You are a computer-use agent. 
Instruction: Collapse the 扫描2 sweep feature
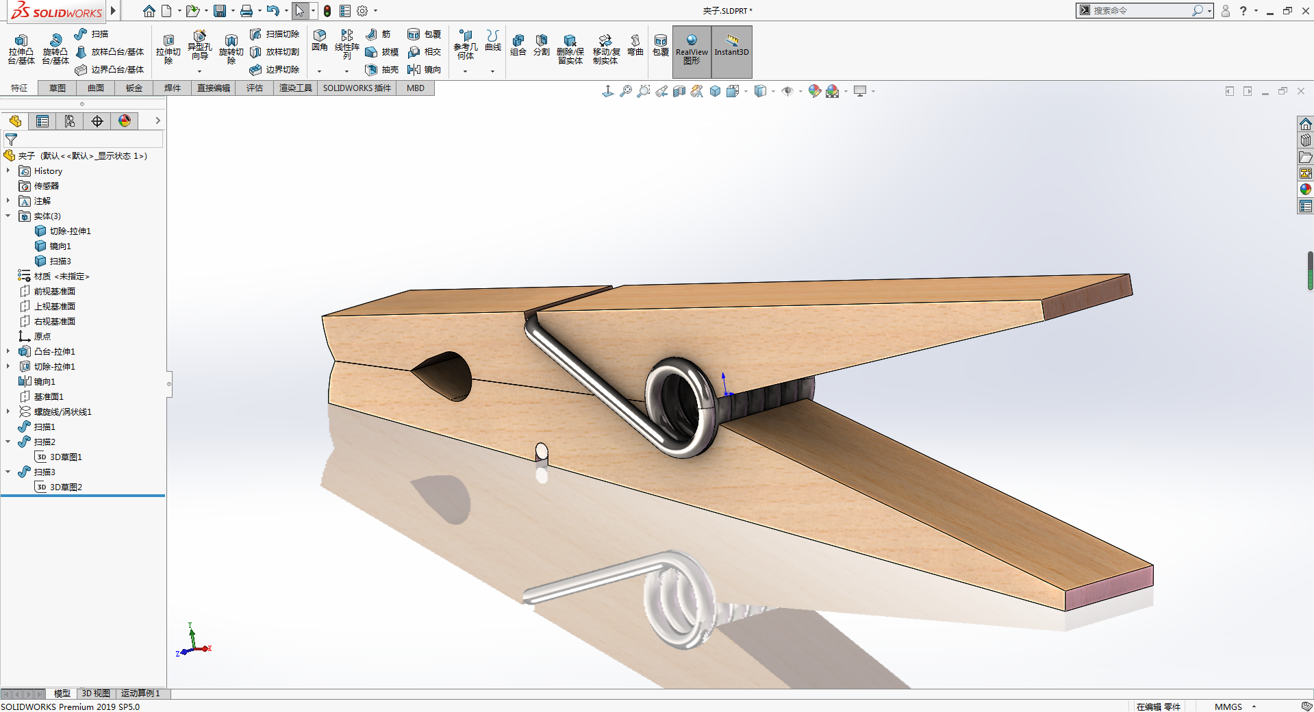pyautogui.click(x=8, y=442)
